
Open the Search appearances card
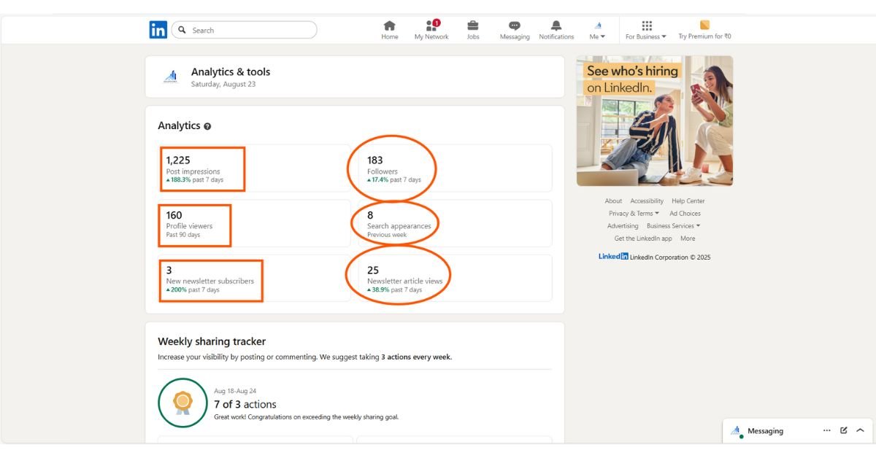(x=456, y=223)
